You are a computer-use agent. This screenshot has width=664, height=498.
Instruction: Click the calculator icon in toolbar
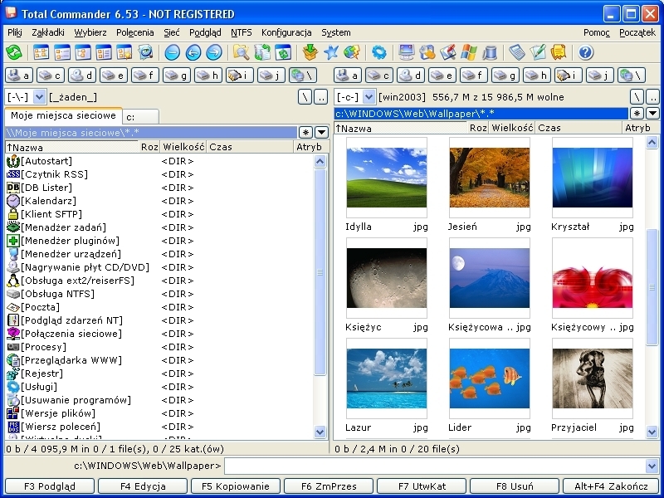pos(517,52)
